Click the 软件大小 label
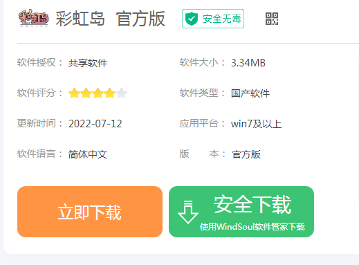Screen dimensions: 359x265 click(199, 62)
